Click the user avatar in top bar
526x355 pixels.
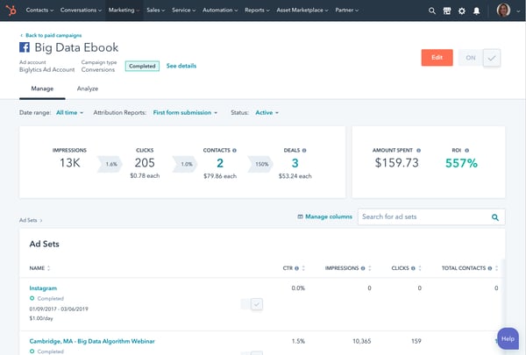[x=503, y=11]
